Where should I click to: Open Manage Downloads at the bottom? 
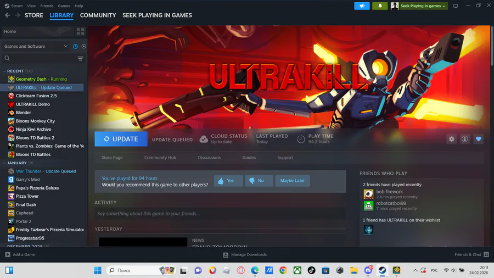pyautogui.click(x=245, y=255)
